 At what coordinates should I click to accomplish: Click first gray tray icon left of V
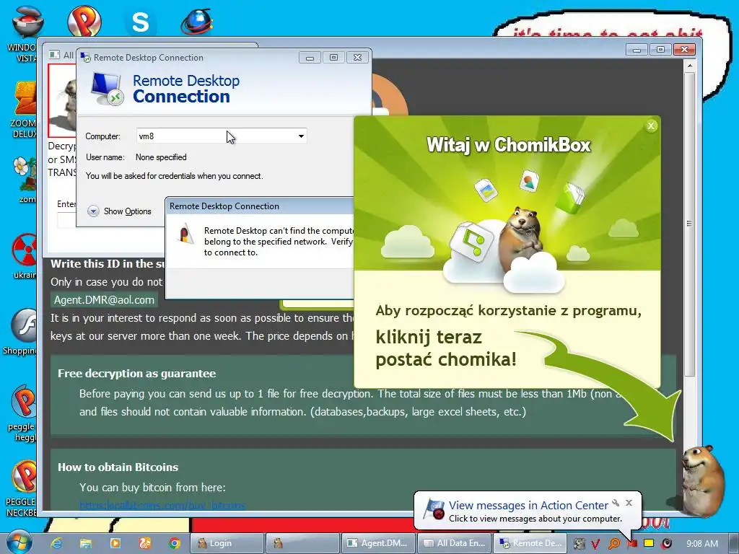pos(579,544)
